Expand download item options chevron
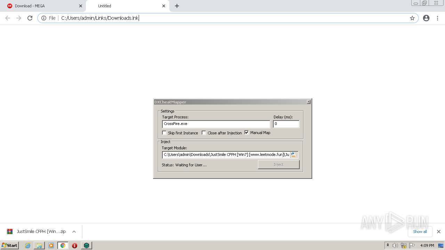This screenshot has width=445, height=250. (74, 232)
